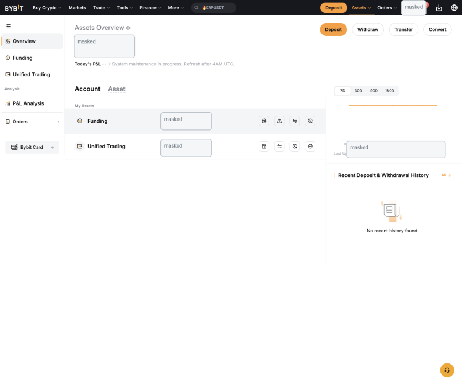Screen dimensions: 462x385
Task: Click the Funding row transfer arrows icon
Action: 295,121
